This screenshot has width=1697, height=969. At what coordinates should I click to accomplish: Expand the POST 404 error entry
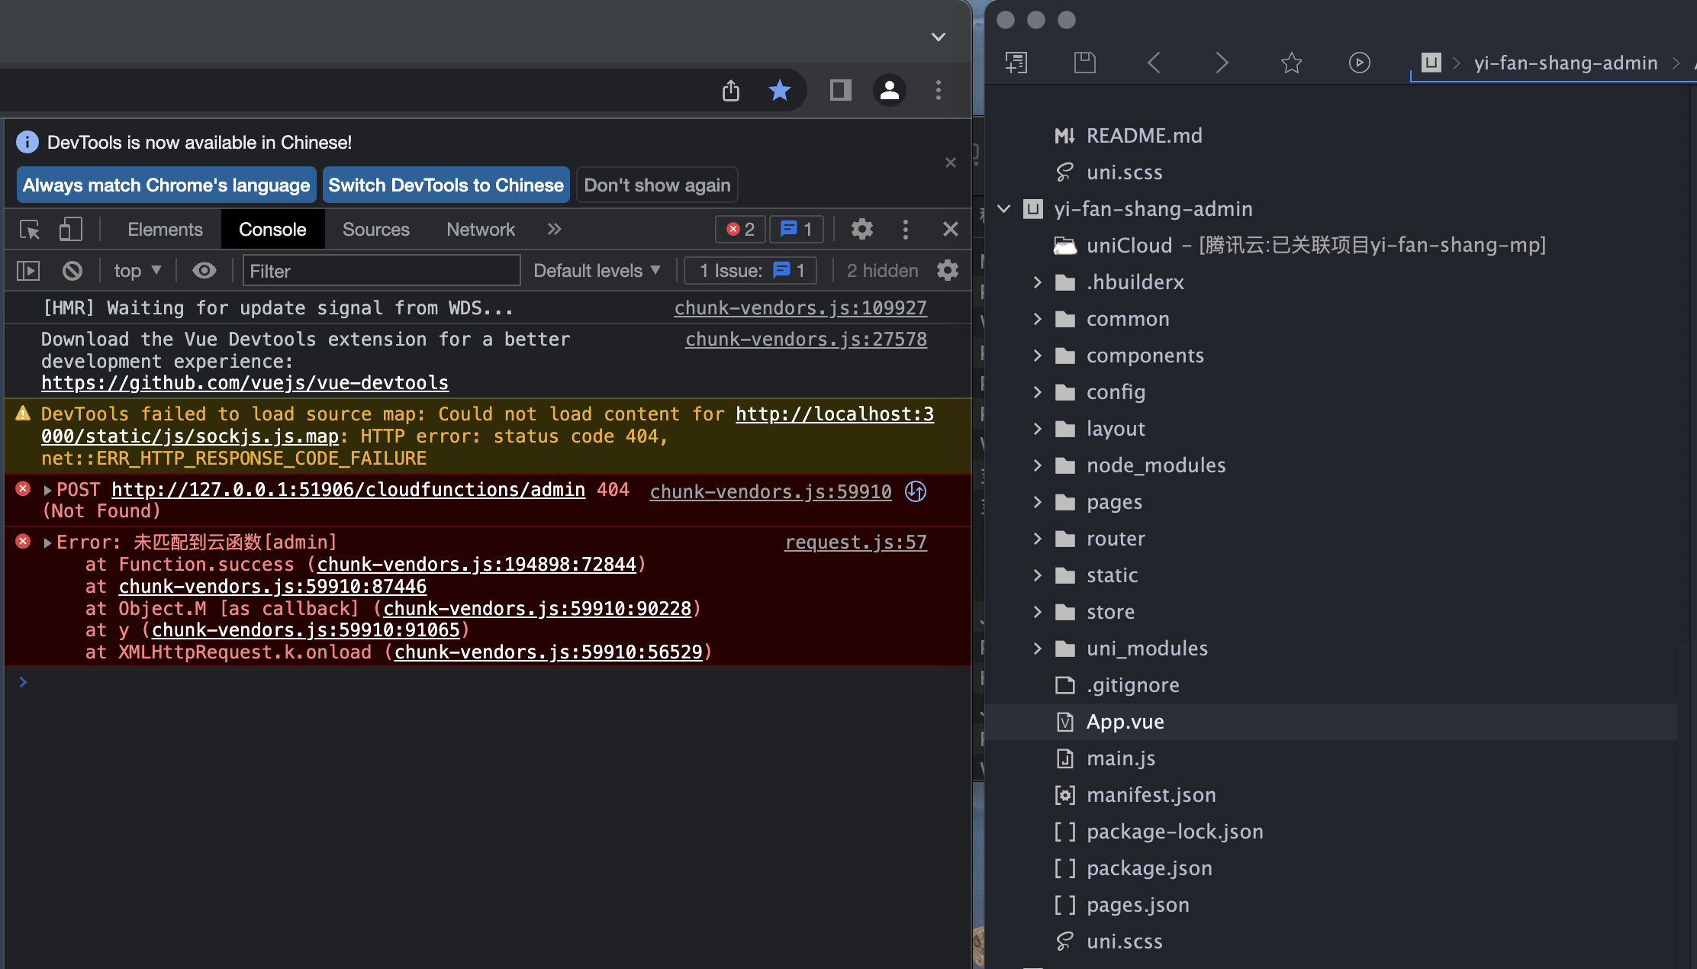(x=47, y=491)
